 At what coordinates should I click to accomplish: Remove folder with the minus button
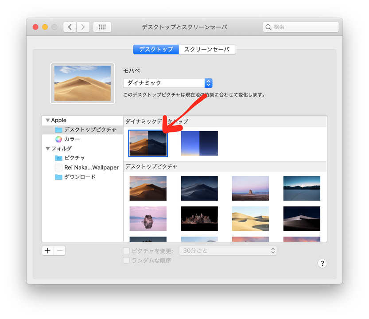(x=60, y=251)
